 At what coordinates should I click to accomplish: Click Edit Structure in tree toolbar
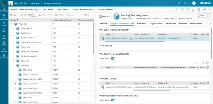pyautogui.click(x=33, y=15)
